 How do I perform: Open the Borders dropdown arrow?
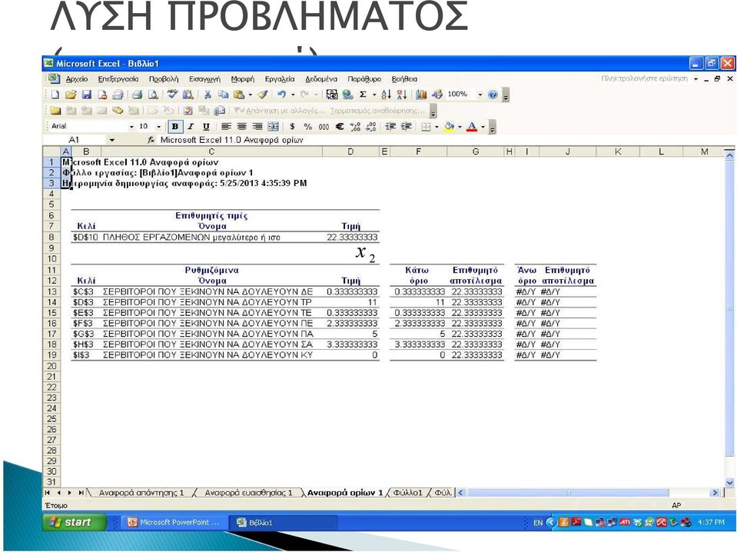coord(437,127)
